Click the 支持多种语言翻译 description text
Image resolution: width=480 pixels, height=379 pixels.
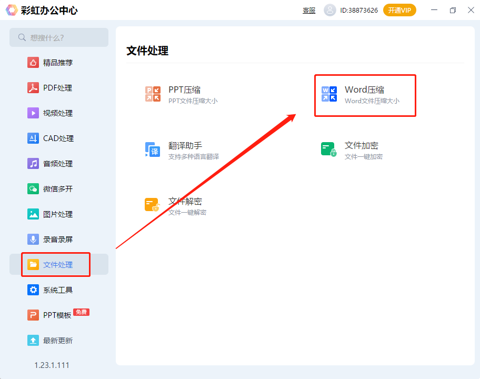(194, 157)
